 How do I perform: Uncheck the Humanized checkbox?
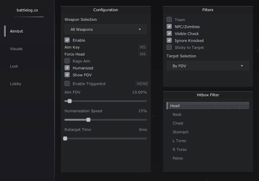coord(67,68)
